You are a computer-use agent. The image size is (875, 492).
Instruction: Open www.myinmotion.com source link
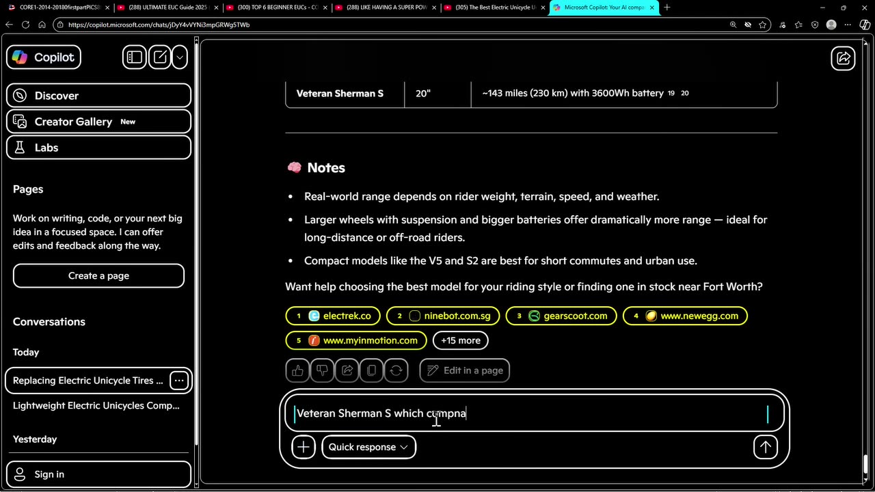356,340
